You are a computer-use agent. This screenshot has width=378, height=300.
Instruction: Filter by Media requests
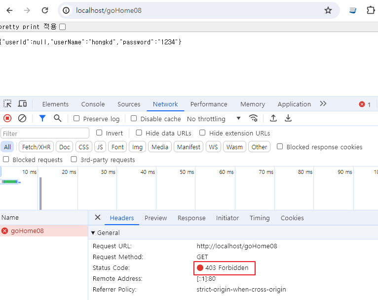pyautogui.click(x=160, y=147)
